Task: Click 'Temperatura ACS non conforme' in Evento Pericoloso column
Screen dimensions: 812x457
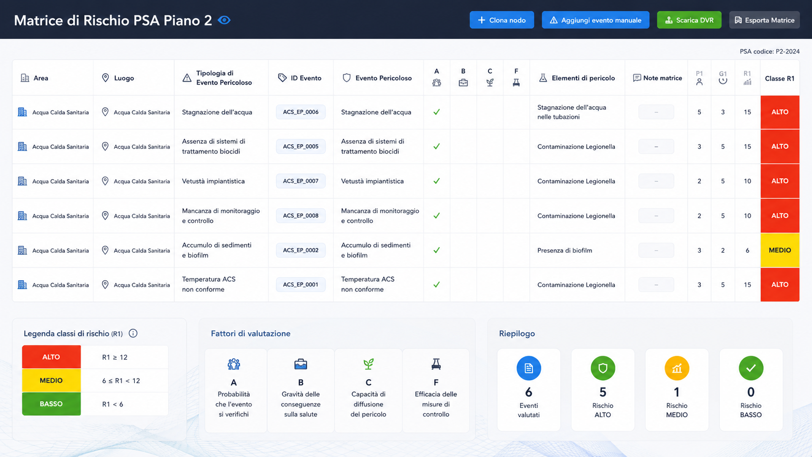Action: [x=368, y=285]
